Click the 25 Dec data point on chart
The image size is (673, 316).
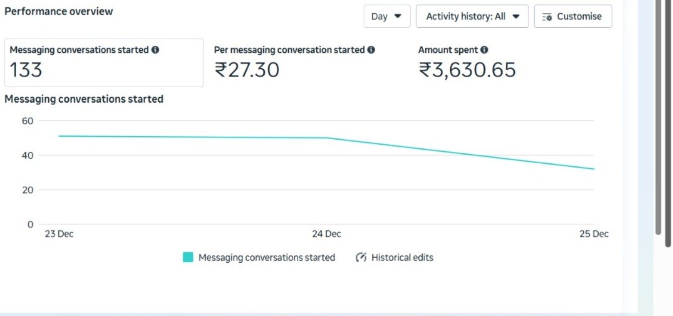coord(594,169)
